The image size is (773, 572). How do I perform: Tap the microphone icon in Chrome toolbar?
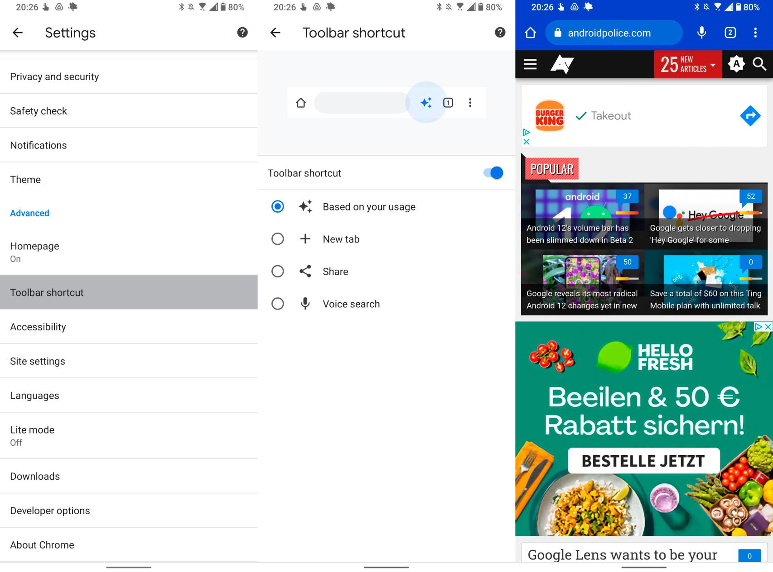click(701, 33)
